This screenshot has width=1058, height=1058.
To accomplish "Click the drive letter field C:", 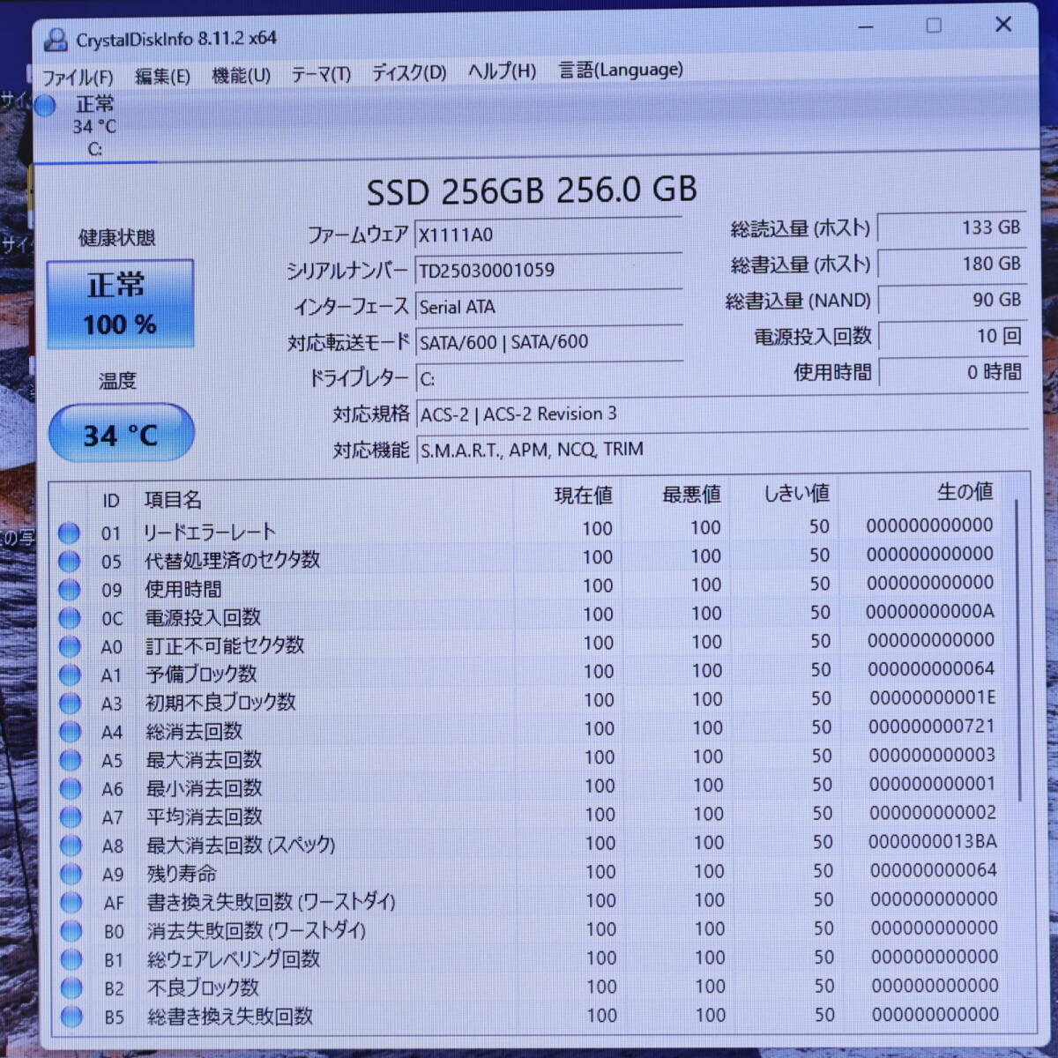I will coord(548,378).
